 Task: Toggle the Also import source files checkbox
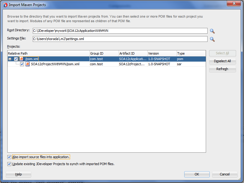9,157
